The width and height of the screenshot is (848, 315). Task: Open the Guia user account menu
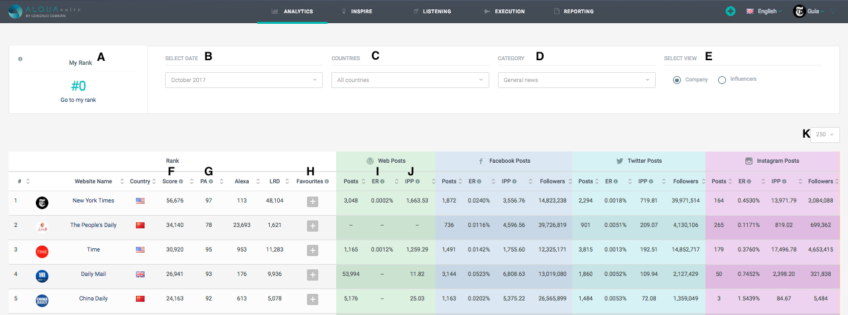click(x=809, y=11)
